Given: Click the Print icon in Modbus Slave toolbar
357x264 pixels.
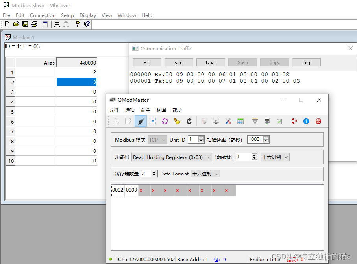Looking at the screenshot, I should tap(34, 24).
